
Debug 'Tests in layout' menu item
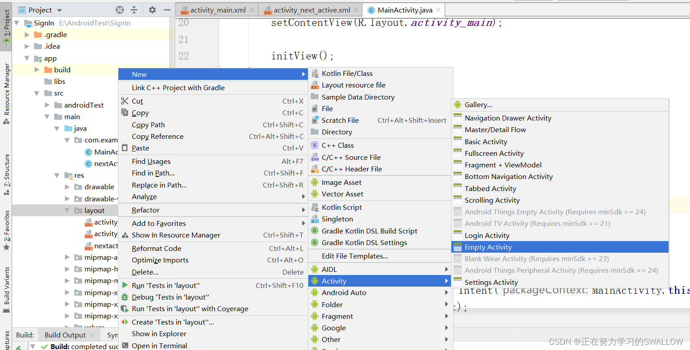pyautogui.click(x=213, y=297)
